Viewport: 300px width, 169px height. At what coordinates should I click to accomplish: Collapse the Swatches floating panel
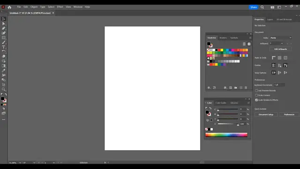(247, 34)
